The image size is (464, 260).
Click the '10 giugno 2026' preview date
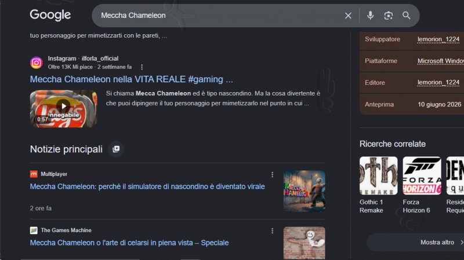(x=439, y=104)
